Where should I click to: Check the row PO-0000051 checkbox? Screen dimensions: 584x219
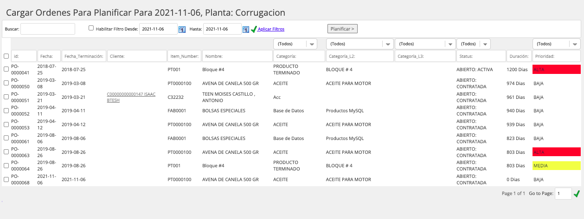(6, 97)
